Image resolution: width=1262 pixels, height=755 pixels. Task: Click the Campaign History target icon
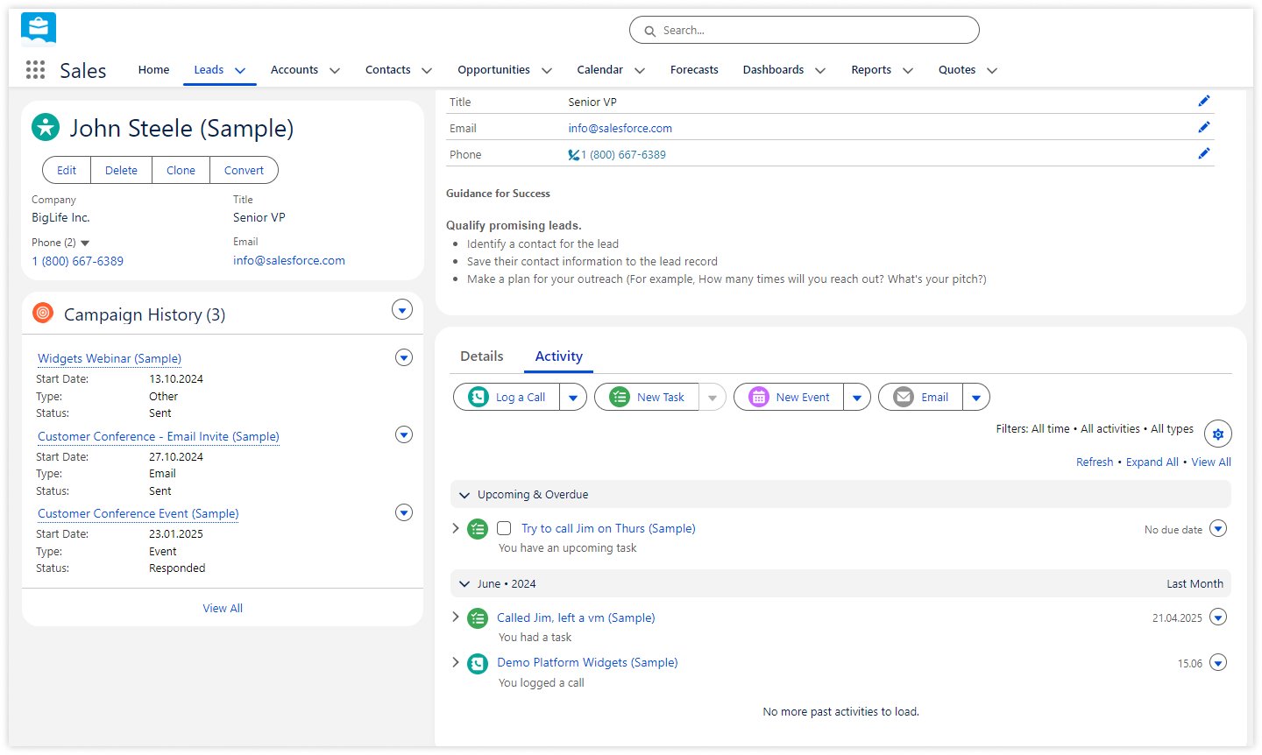pos(42,312)
